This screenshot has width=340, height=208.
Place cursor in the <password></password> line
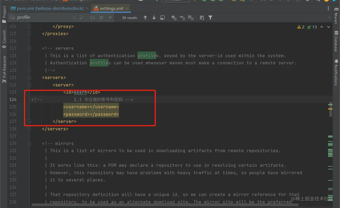point(91,114)
